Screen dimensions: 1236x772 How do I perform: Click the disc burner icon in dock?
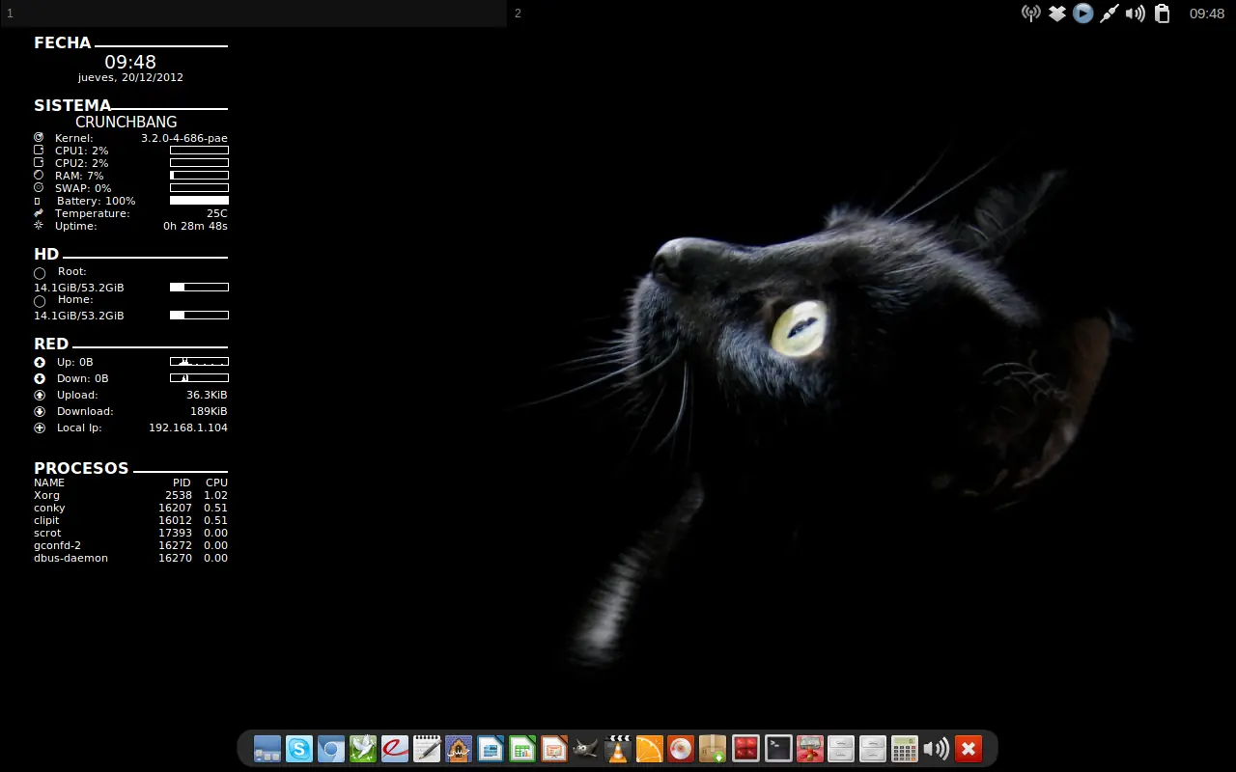pos(682,749)
